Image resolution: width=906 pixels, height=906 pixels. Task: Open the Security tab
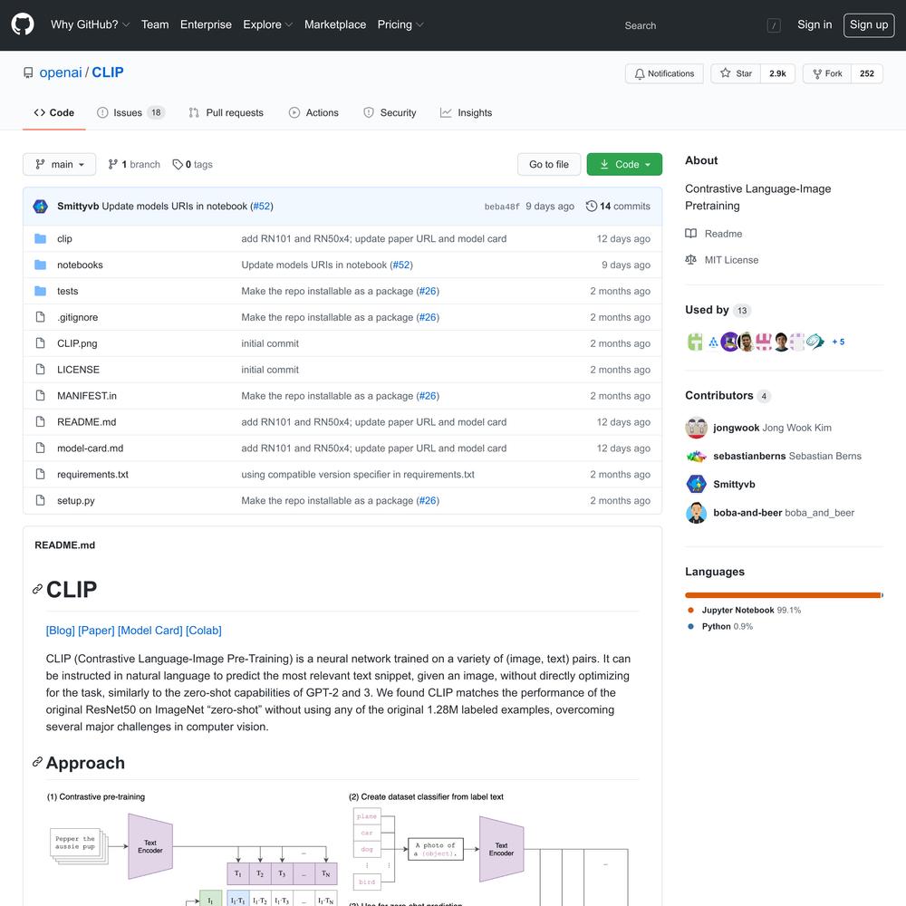[x=390, y=112]
